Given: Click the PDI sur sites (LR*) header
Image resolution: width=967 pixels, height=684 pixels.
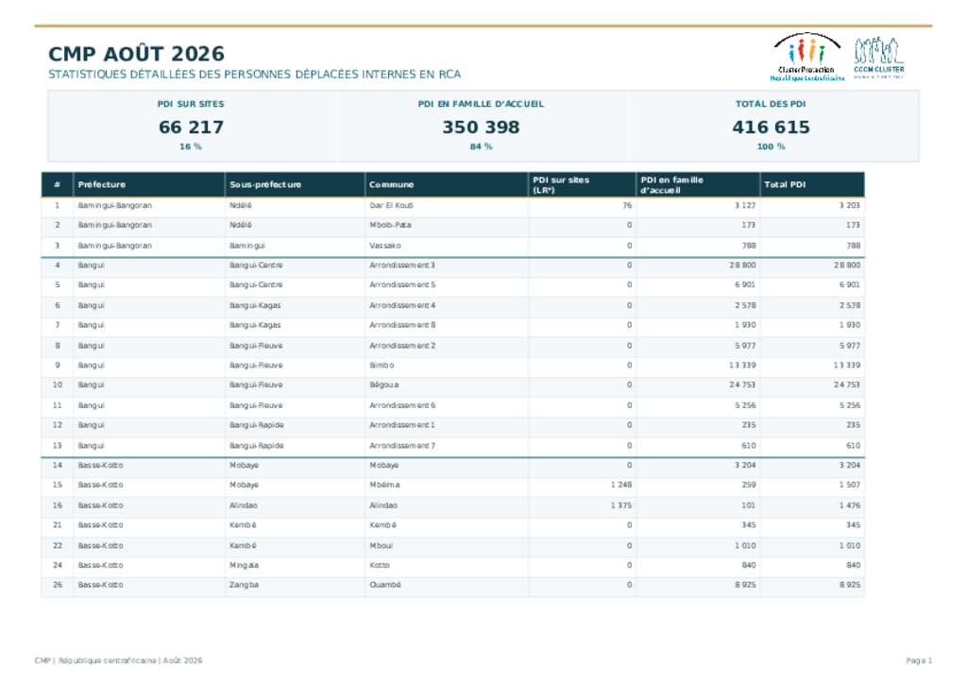Looking at the screenshot, I should point(582,184).
